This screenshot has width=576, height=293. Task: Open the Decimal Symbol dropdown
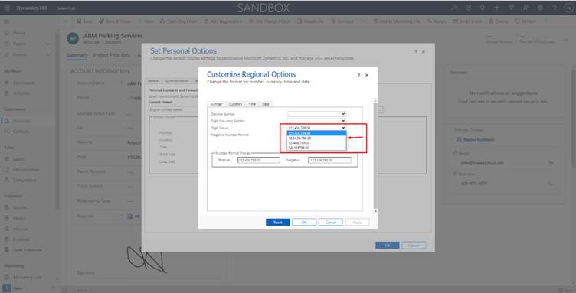click(x=316, y=114)
